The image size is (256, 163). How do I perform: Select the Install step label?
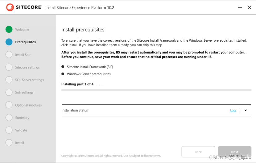tap(19, 143)
